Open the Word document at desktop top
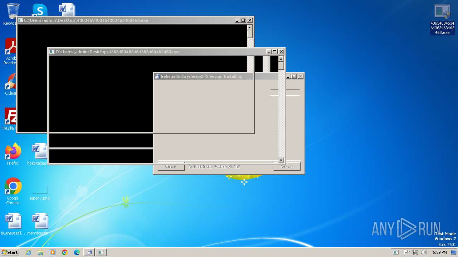This screenshot has width=458, height=257. click(67, 10)
